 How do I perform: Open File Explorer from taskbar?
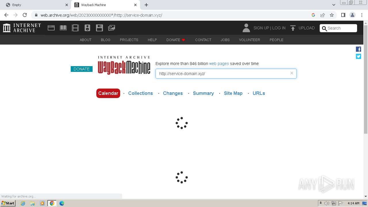coord(32,203)
